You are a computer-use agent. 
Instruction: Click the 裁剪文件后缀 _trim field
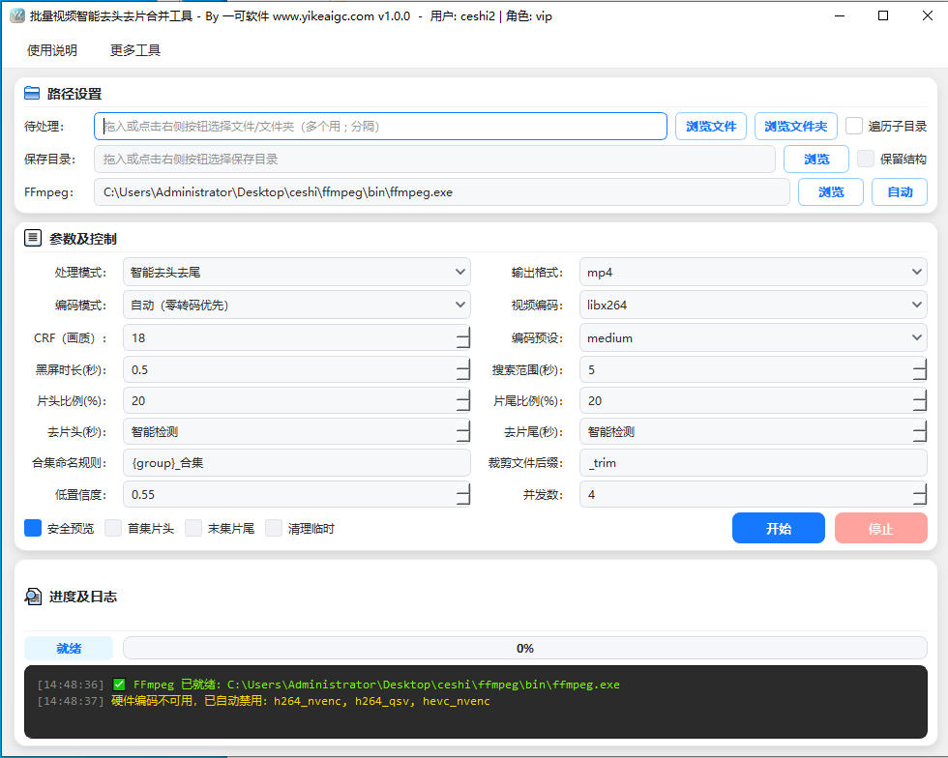(754, 463)
